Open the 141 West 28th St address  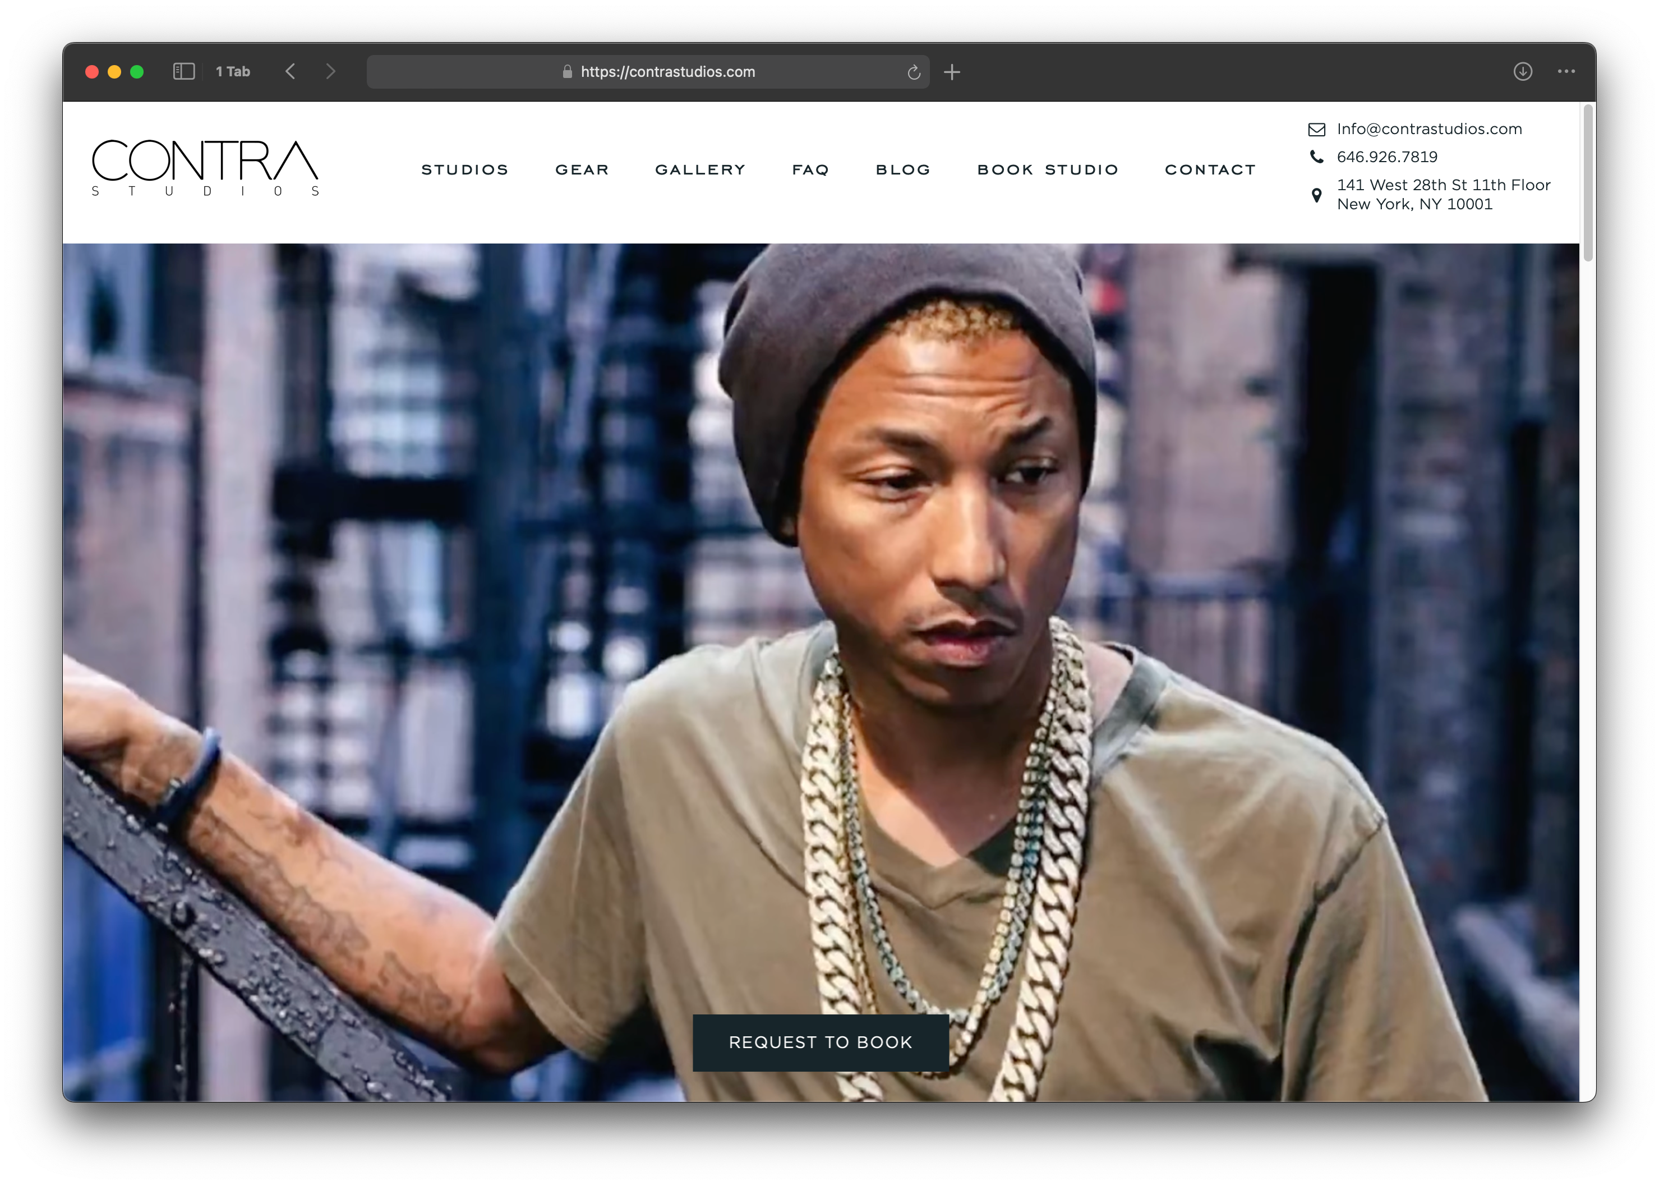[1443, 195]
